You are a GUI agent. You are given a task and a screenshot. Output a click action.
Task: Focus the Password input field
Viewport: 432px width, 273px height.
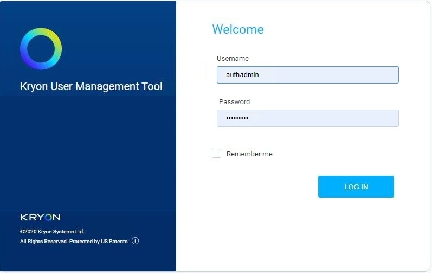(x=308, y=118)
